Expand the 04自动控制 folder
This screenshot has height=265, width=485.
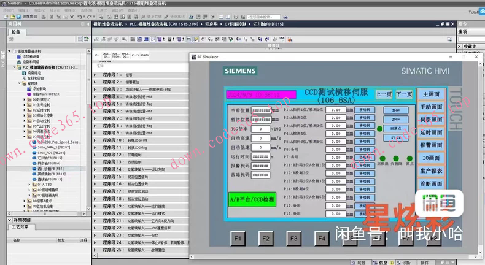pos(25,121)
